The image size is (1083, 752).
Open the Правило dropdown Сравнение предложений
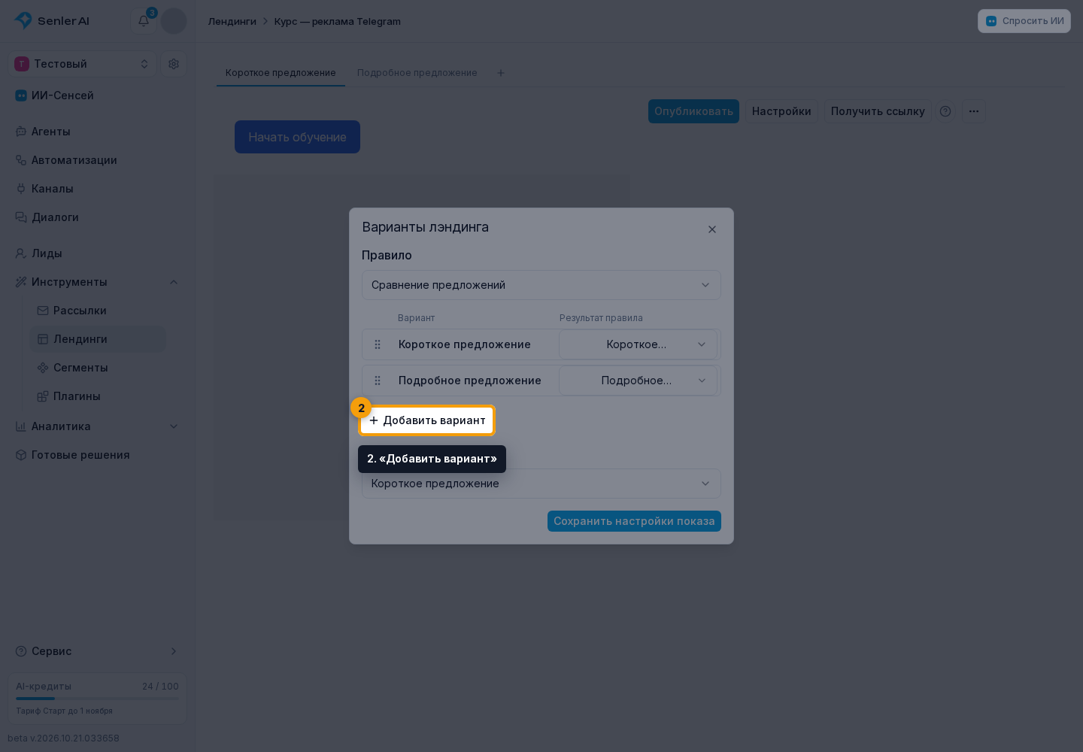click(x=541, y=285)
